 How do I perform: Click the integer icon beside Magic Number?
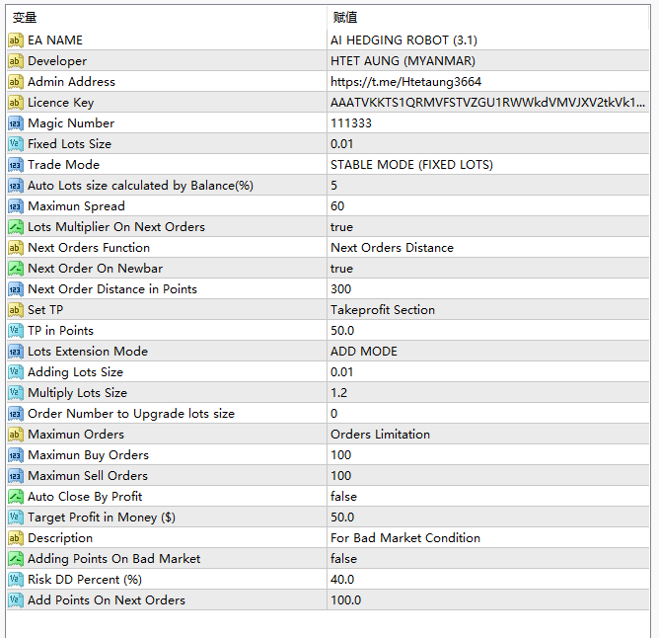15,123
